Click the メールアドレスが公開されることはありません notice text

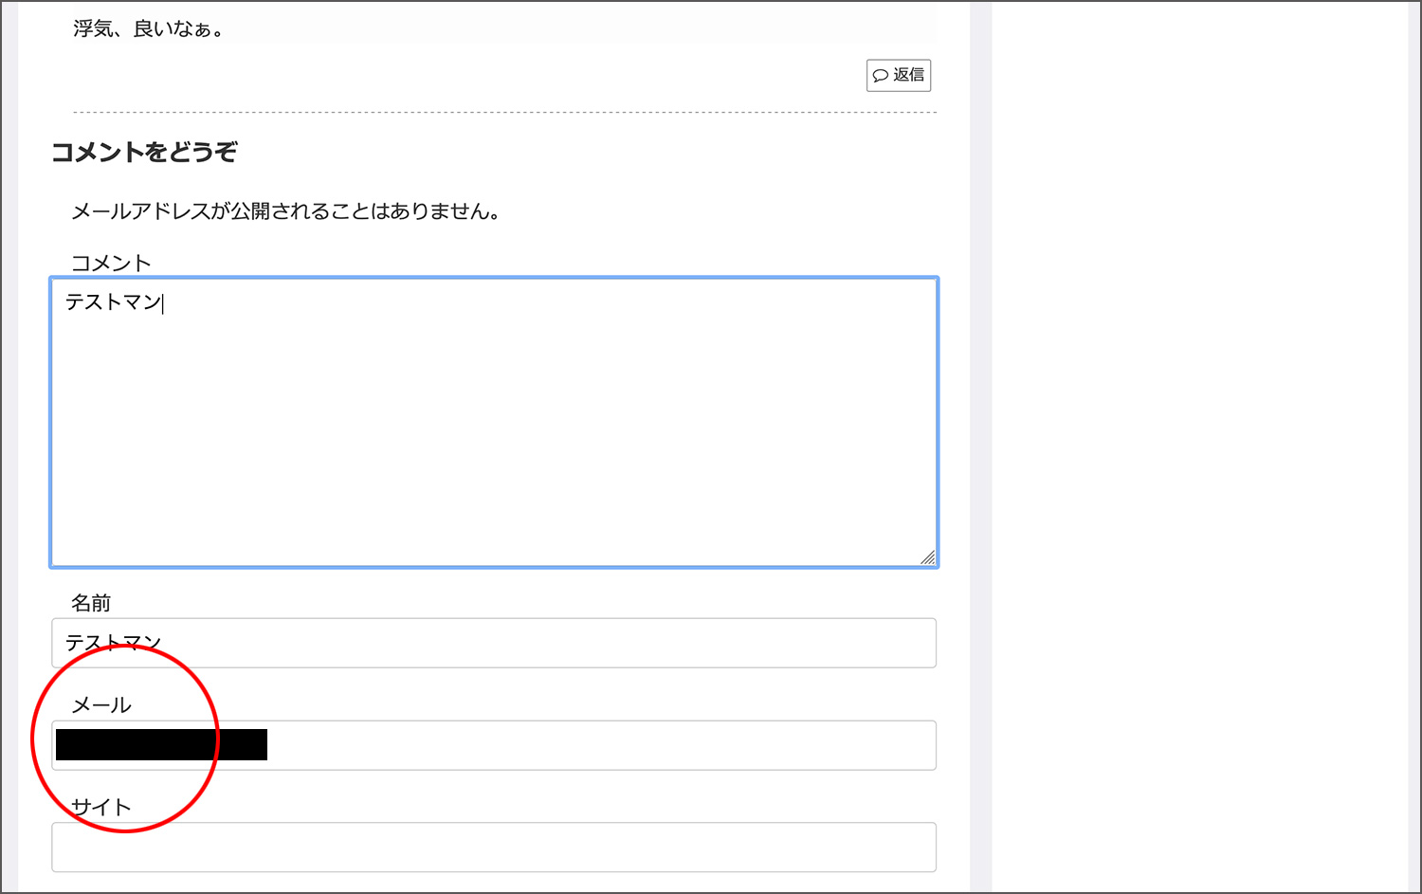[285, 210]
